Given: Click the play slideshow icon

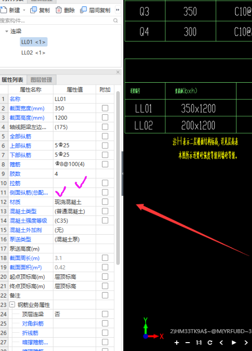Looking at the screenshot, I should pos(234,343).
